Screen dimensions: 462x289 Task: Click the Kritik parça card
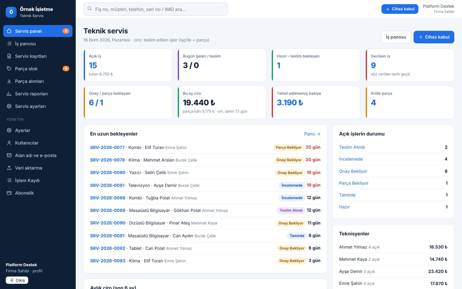410,102
